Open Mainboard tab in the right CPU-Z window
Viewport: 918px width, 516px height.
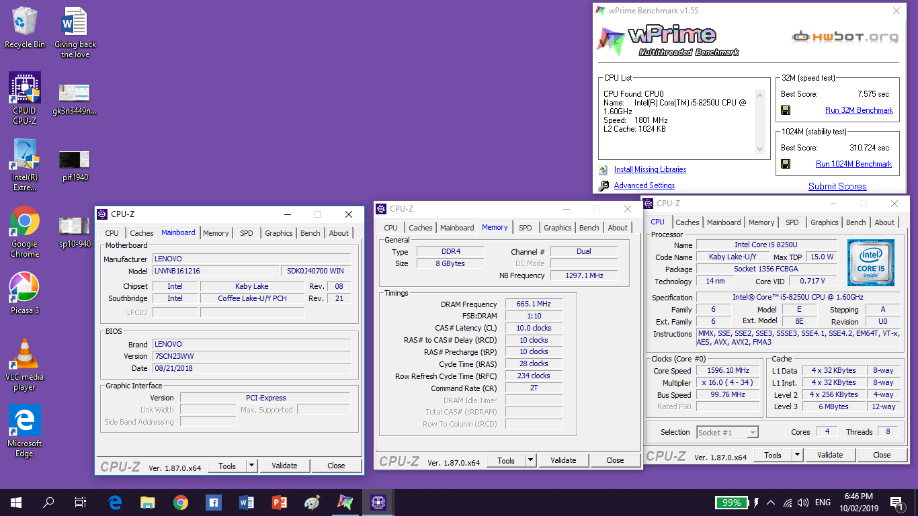(724, 222)
